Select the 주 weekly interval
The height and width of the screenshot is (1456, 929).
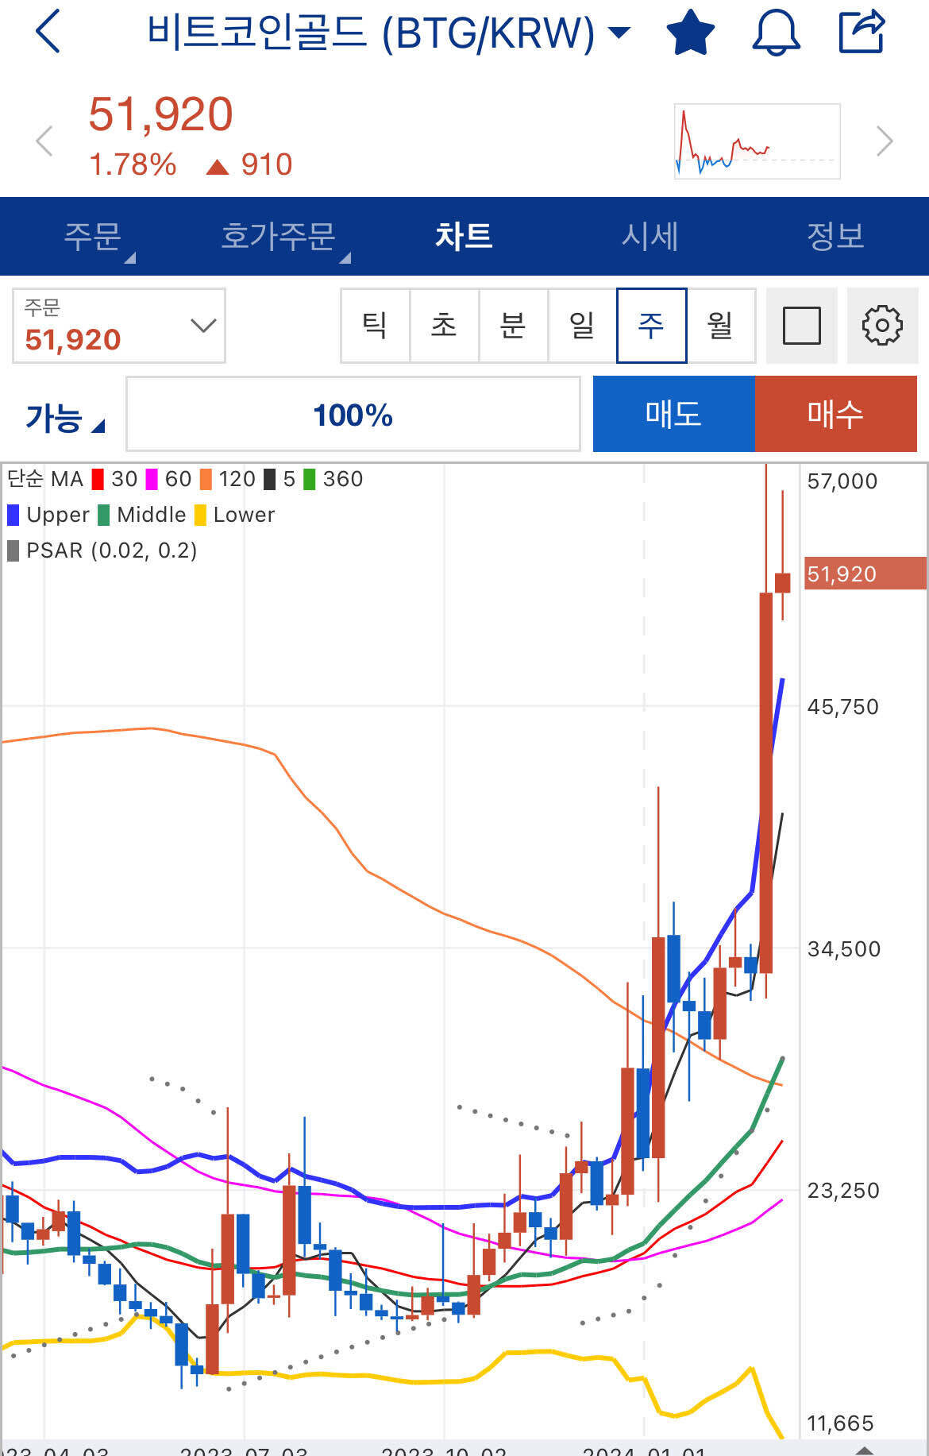point(651,326)
